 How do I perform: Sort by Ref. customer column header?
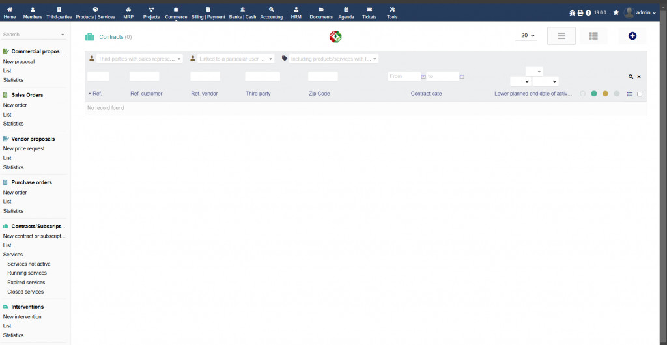tap(147, 94)
